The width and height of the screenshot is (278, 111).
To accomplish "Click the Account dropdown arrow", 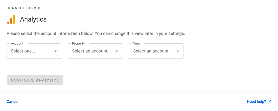I will pos(56,51).
